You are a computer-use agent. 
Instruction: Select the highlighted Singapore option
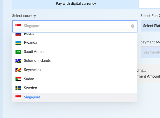click(75, 97)
